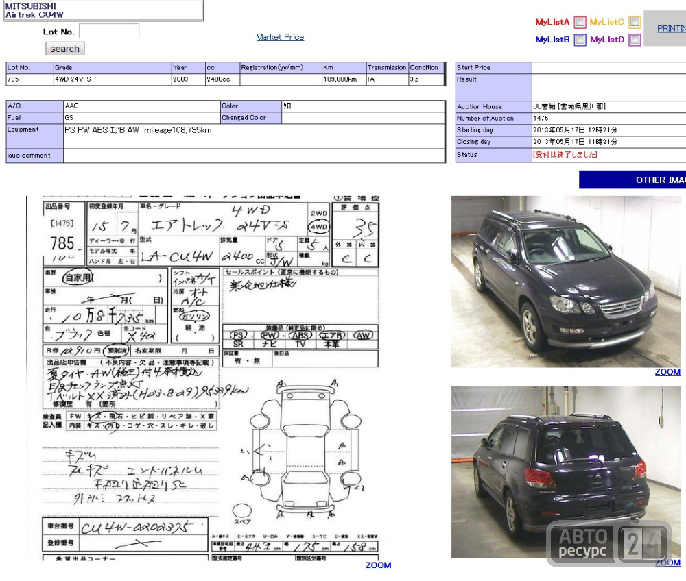Open ZOOM link under front car photo

tap(667, 372)
